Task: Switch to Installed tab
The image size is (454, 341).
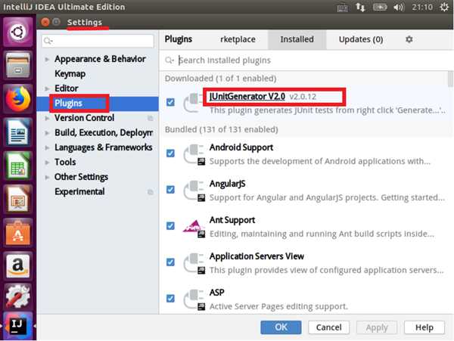Action: (x=297, y=39)
